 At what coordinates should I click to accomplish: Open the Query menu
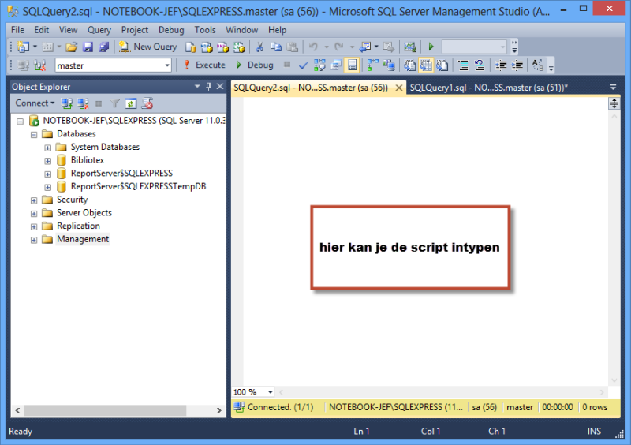point(99,30)
